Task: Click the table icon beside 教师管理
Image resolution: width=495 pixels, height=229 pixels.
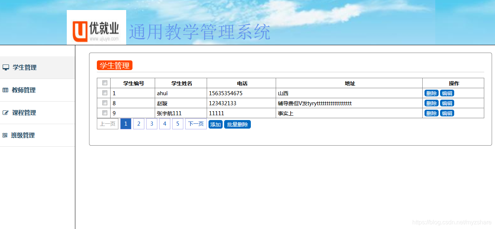Action: (5, 90)
